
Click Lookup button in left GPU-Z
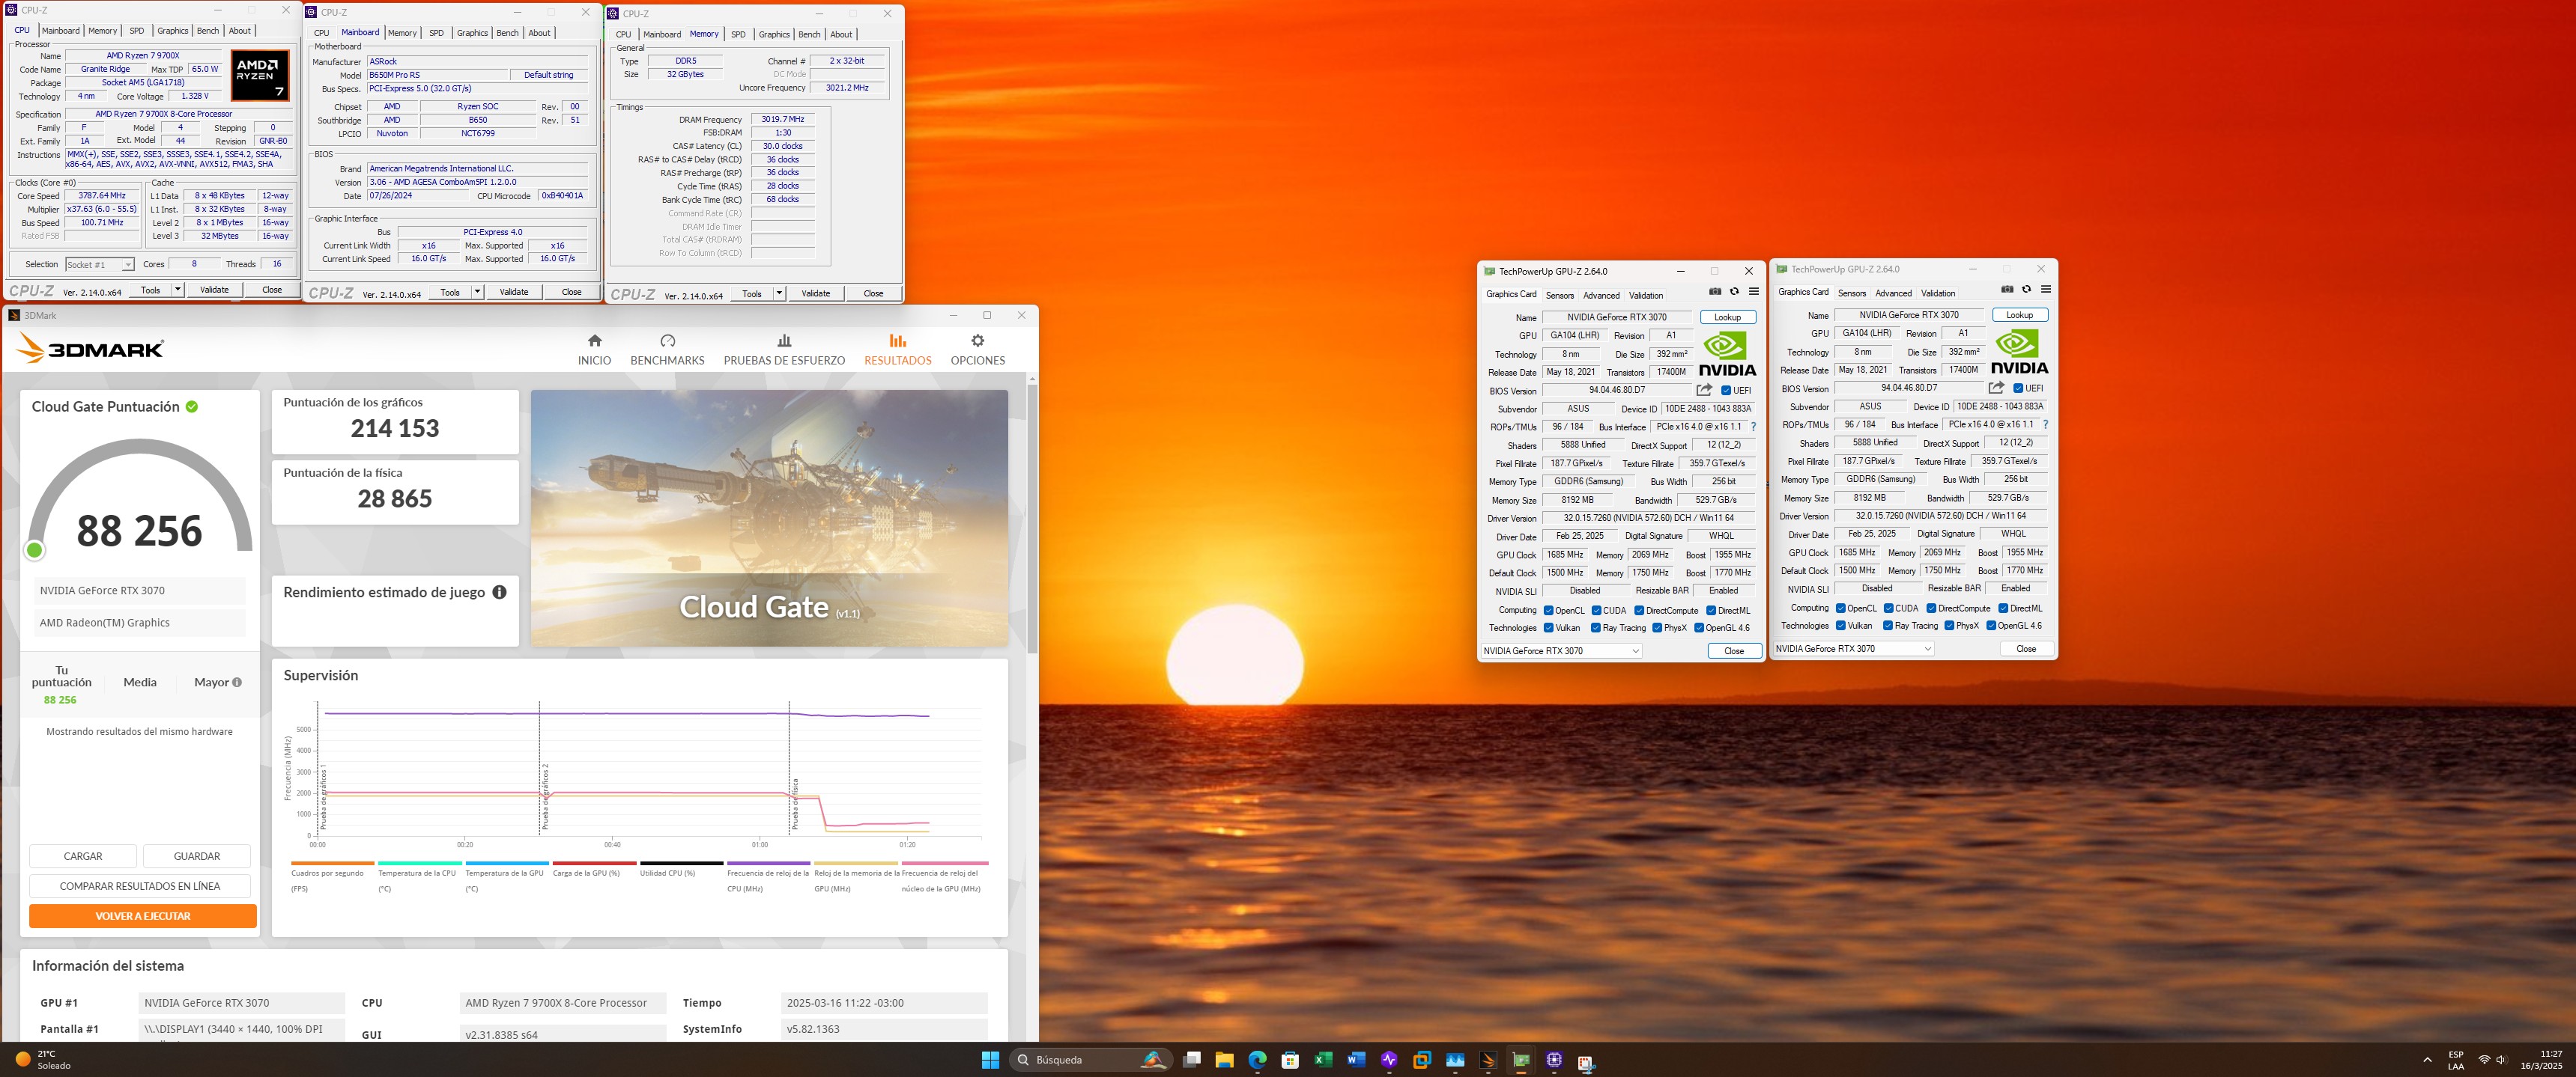click(x=1727, y=317)
